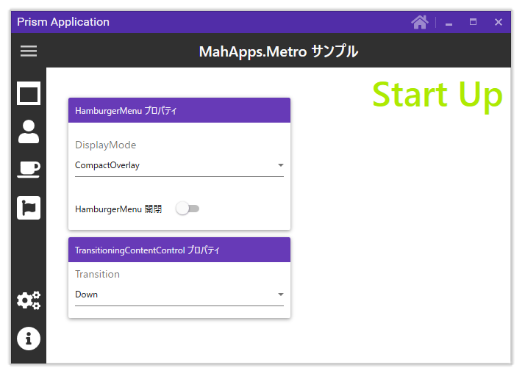
Task: Click the DisplayMode label
Action: (105, 145)
